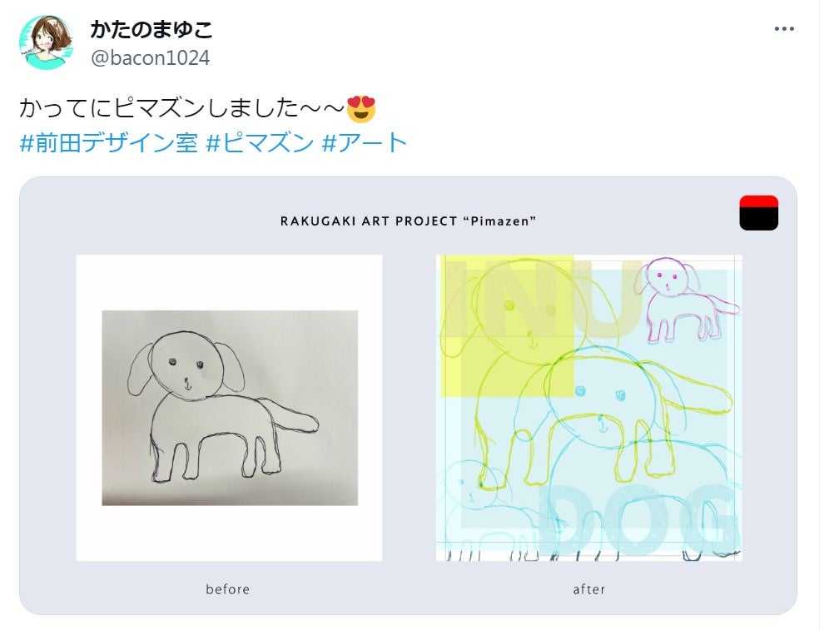Open the @bacon1024 handle link
This screenshot has height=630, width=824.
pyautogui.click(x=151, y=57)
